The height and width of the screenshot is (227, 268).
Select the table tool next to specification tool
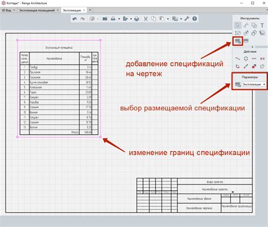point(246,41)
